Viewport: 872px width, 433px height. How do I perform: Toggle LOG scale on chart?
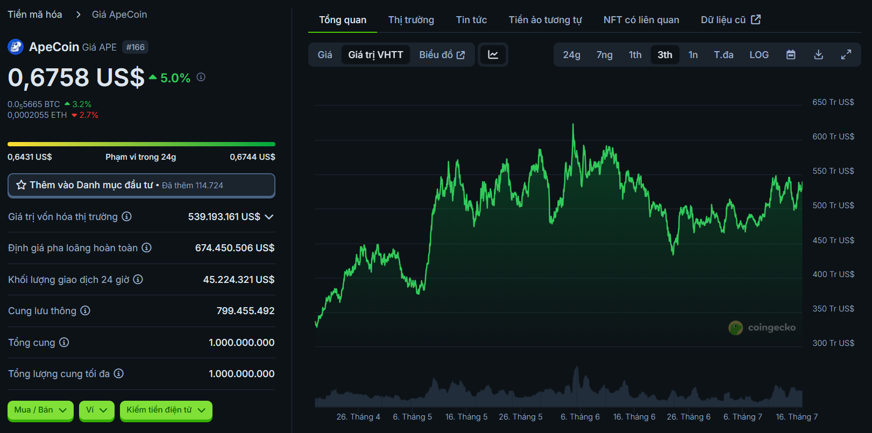coord(758,55)
